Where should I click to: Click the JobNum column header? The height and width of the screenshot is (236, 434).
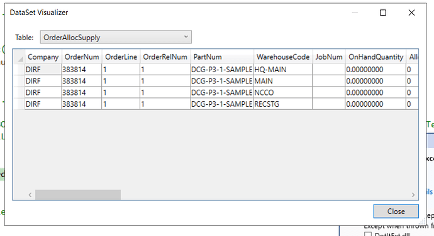[x=329, y=57]
